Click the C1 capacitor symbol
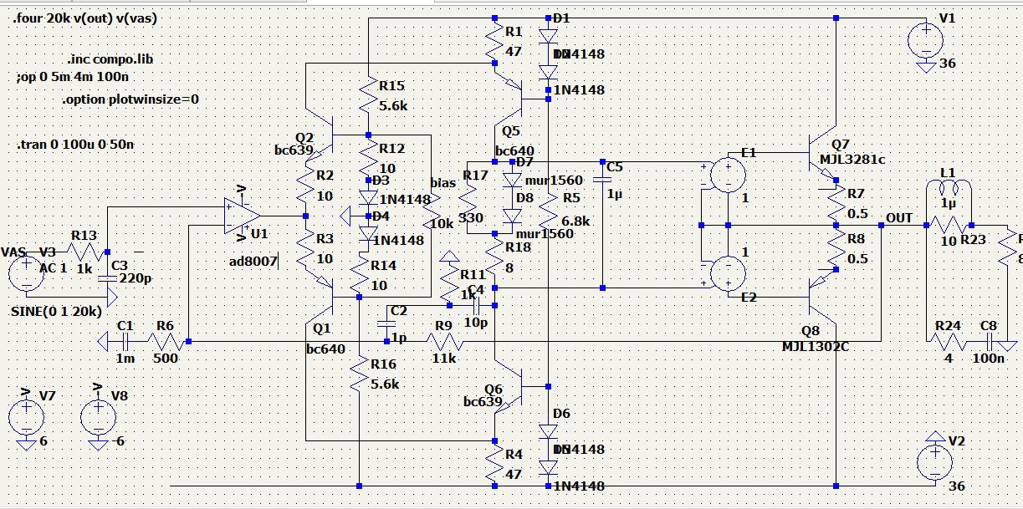This screenshot has width=1023, height=509. point(124,341)
